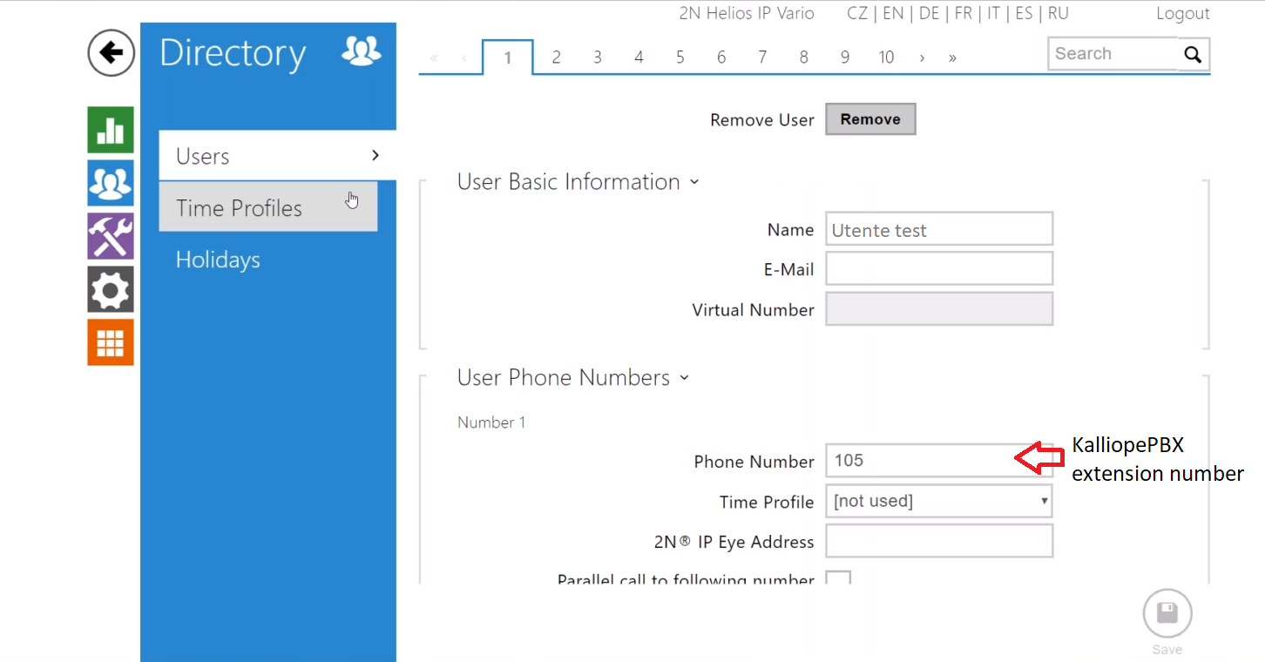Open the purple Hardware tools icon
This screenshot has height=662, width=1265.
111,236
